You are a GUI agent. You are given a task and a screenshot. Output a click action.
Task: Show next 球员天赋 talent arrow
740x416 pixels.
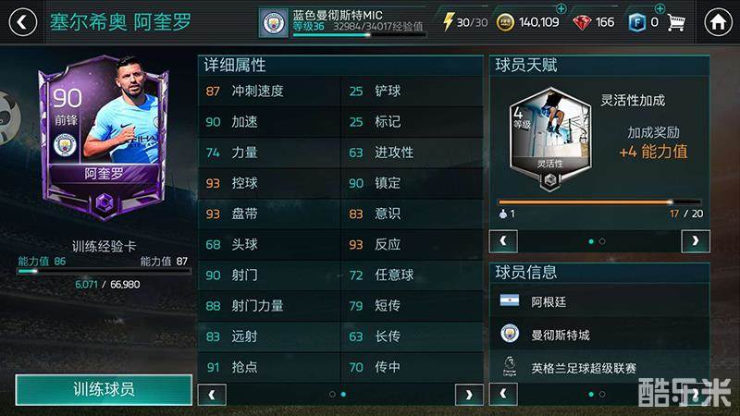(696, 241)
